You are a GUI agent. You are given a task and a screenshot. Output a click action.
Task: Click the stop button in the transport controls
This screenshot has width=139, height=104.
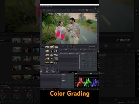pyautogui.click(x=67, y=47)
